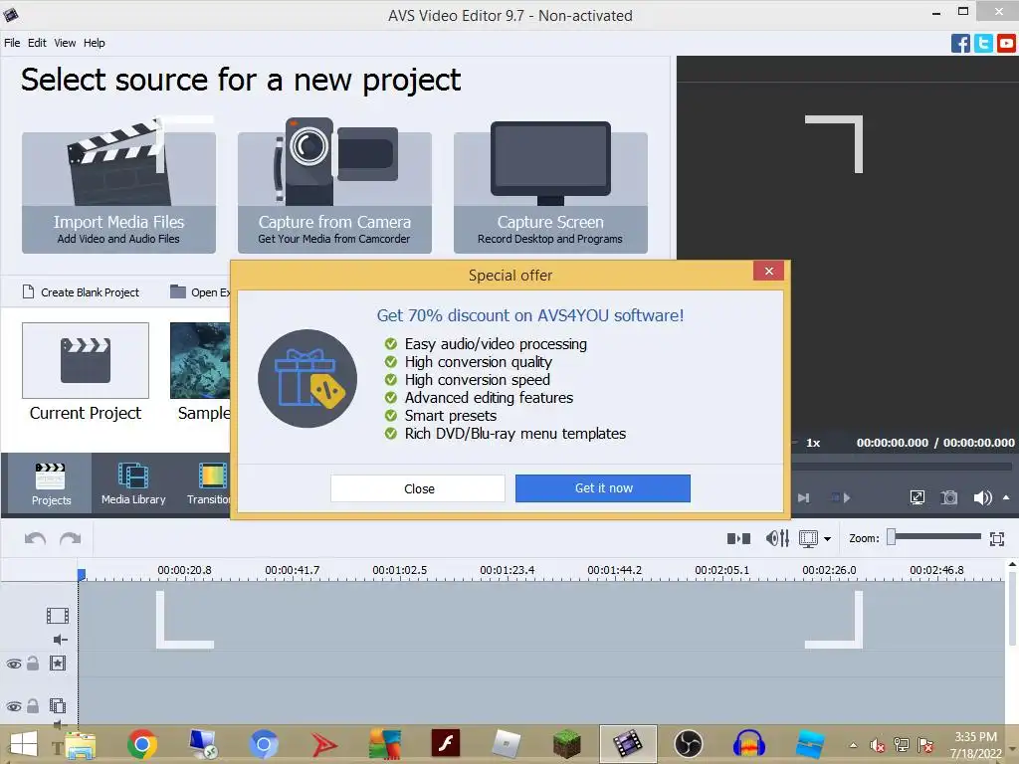Toggle the lock on the video overlay track
1019x764 pixels.
33,705
